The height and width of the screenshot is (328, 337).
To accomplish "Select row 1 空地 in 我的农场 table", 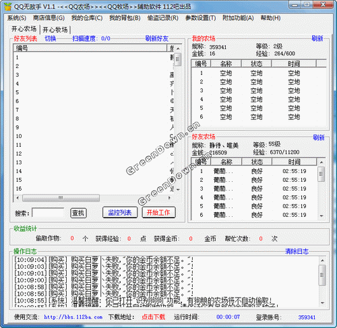I will coord(258,73).
